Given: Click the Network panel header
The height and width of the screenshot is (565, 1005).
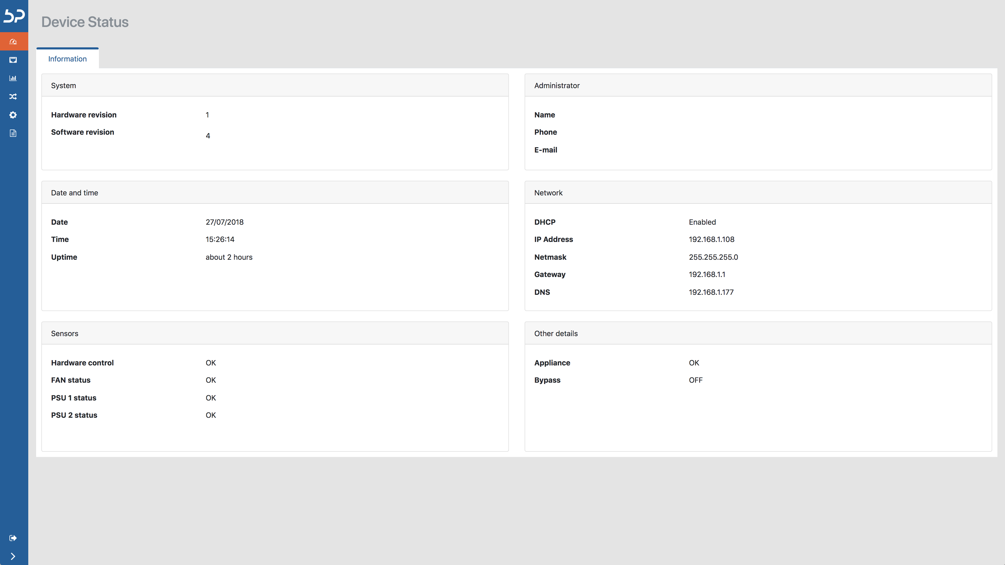Looking at the screenshot, I should (758, 193).
